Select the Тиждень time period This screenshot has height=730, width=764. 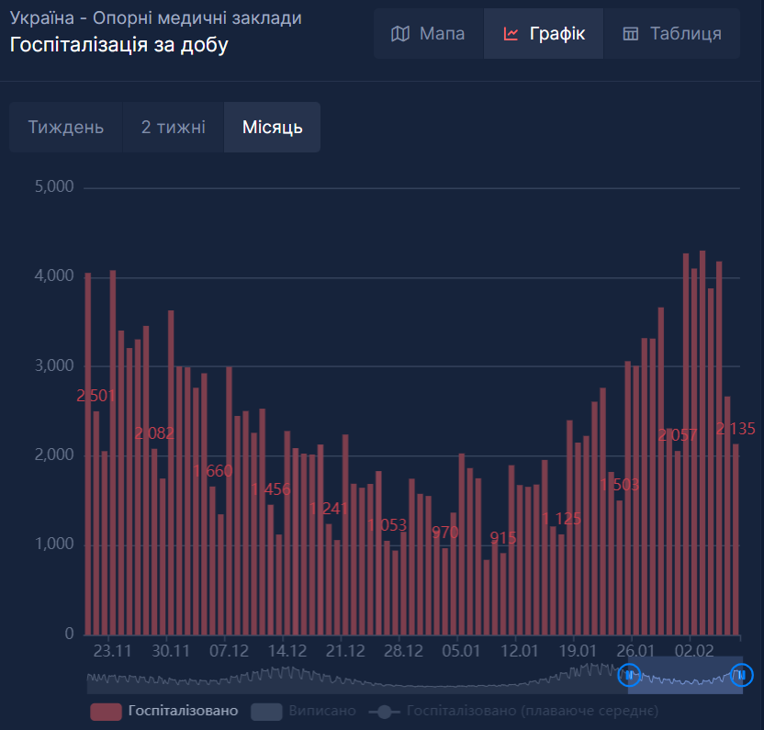65,128
